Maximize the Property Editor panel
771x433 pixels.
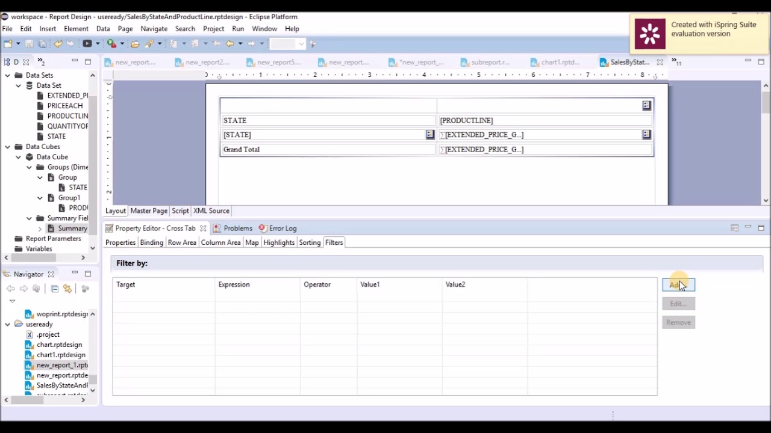pos(761,228)
